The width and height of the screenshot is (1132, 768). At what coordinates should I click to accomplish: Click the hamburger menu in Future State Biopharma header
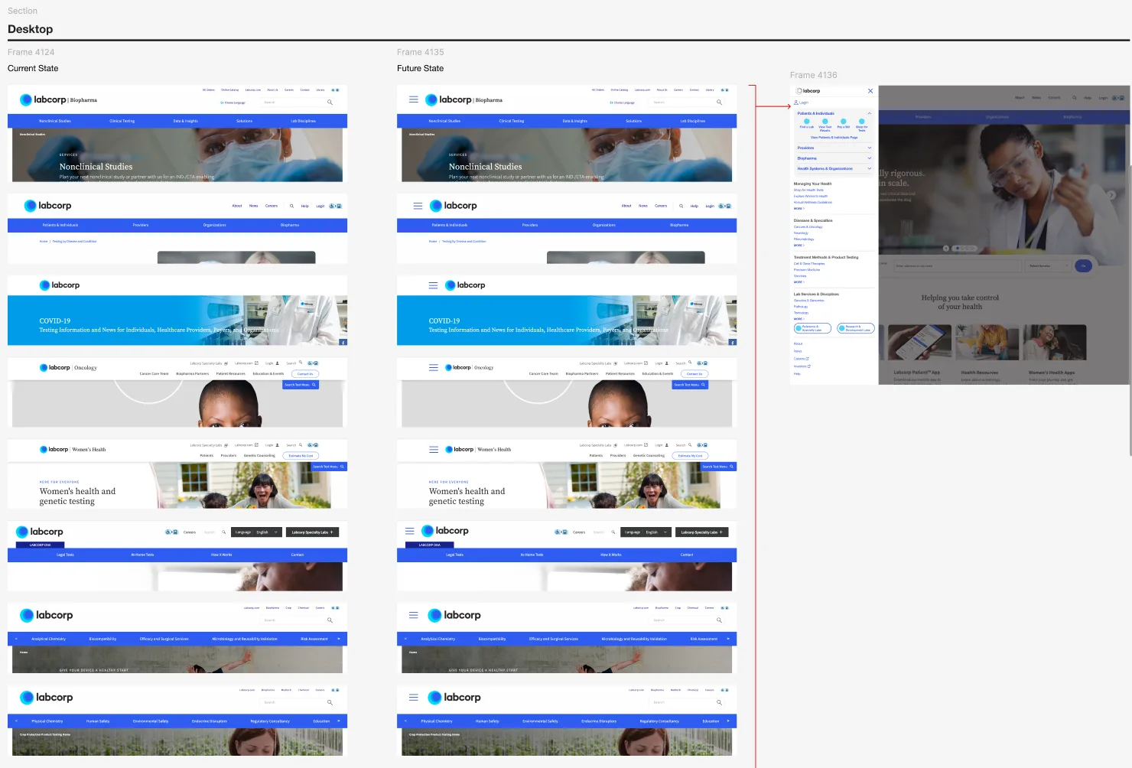[414, 99]
